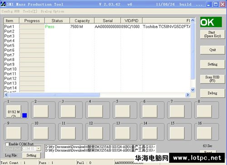Image resolution: width=227 pixels, height=165 pixels.
Task: Click the SMI app icon in title bar
Action: coord(3,4)
